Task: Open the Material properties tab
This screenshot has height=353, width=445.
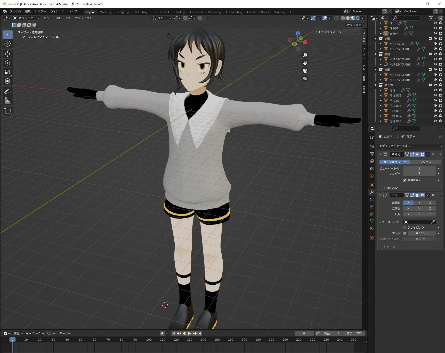Action: click(372, 228)
